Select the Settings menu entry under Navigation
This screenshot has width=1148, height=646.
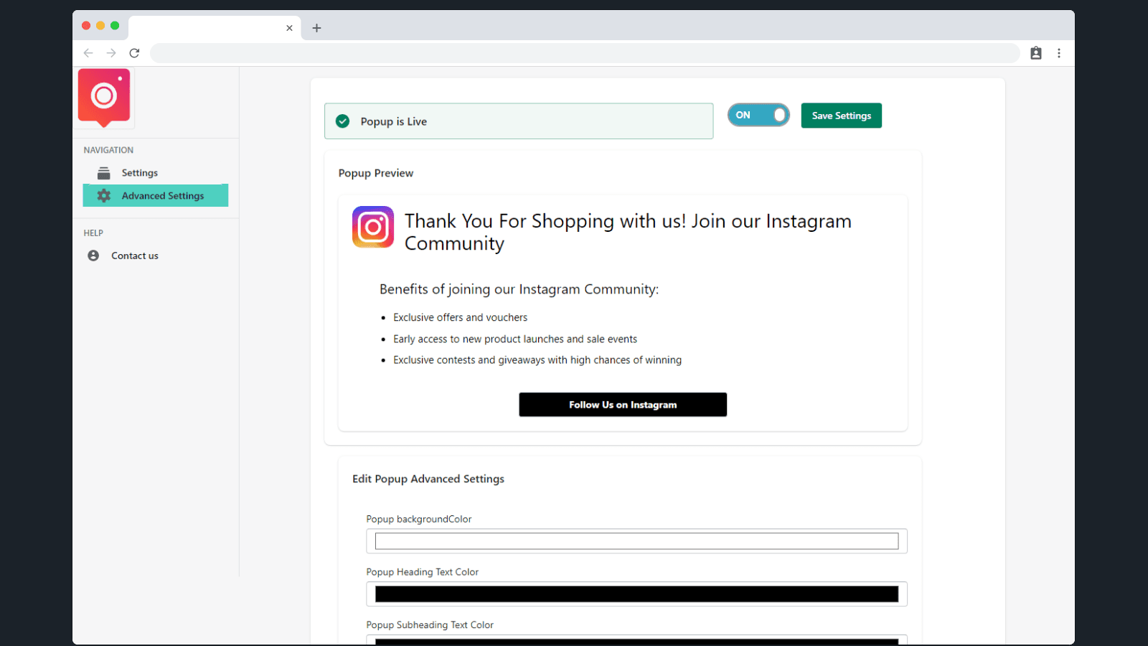click(x=140, y=172)
